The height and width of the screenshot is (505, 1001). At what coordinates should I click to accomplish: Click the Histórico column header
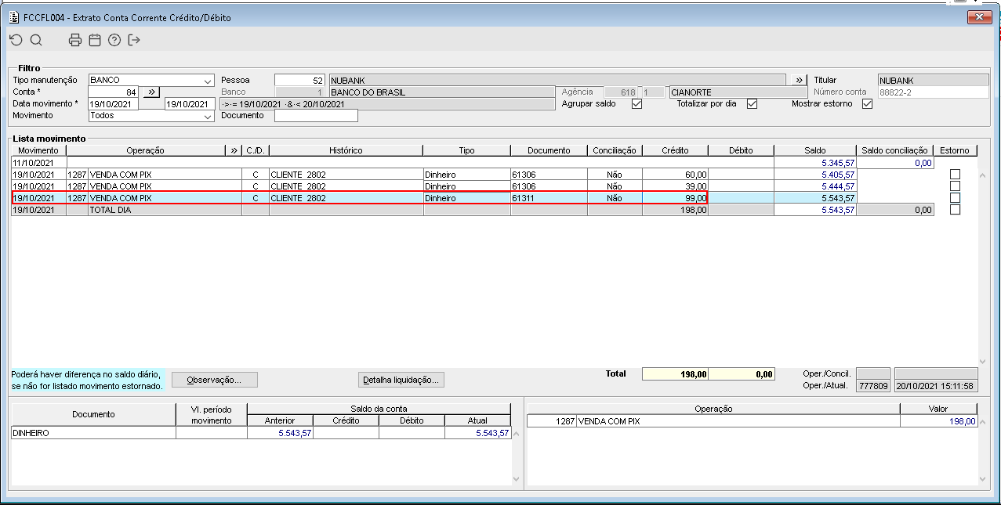(x=346, y=150)
